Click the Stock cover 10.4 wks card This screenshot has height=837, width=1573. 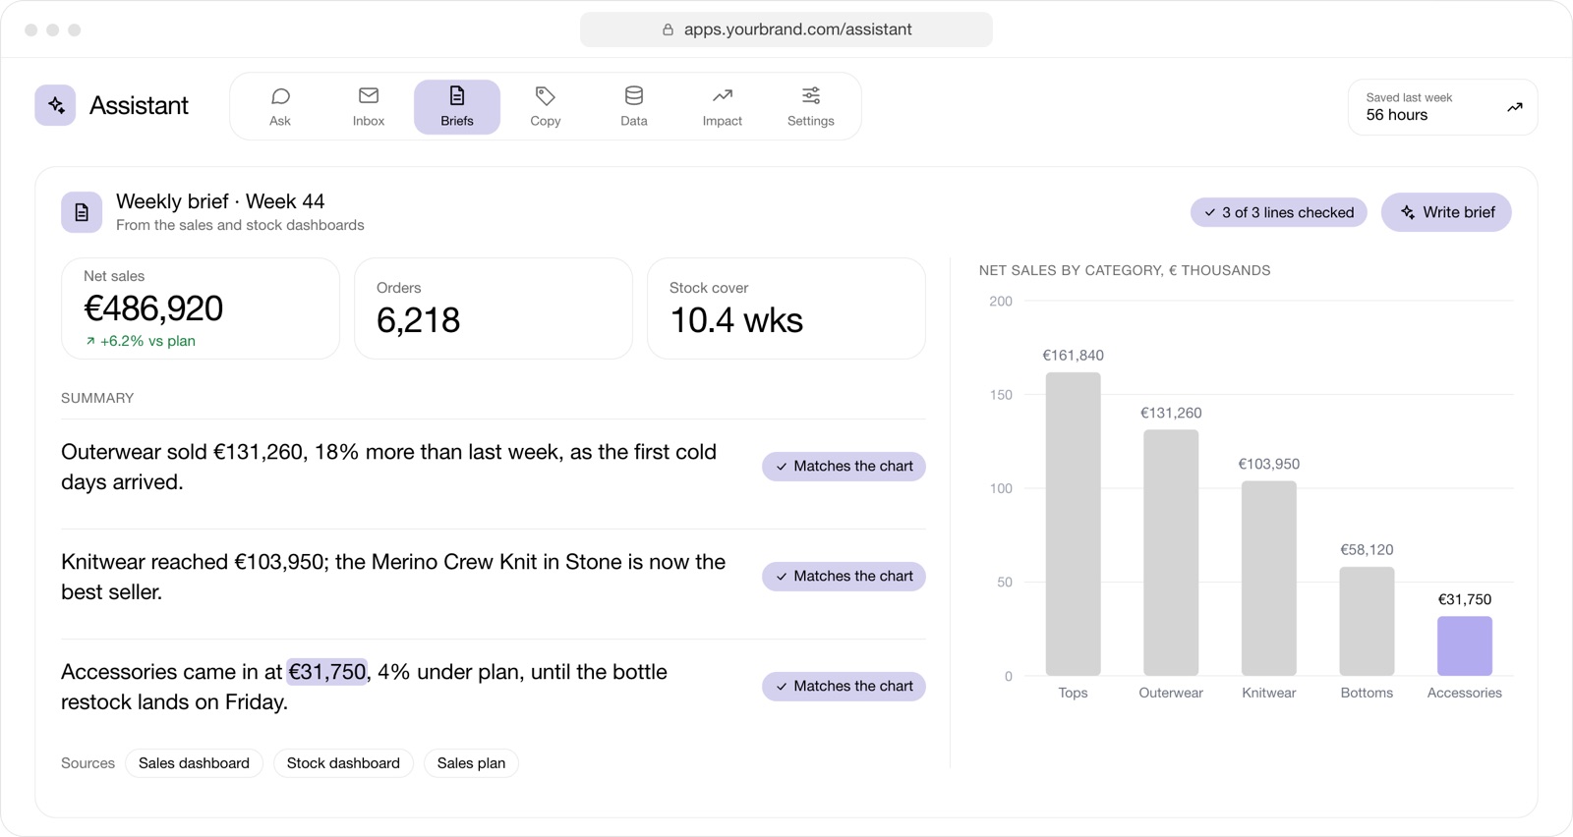click(x=786, y=308)
